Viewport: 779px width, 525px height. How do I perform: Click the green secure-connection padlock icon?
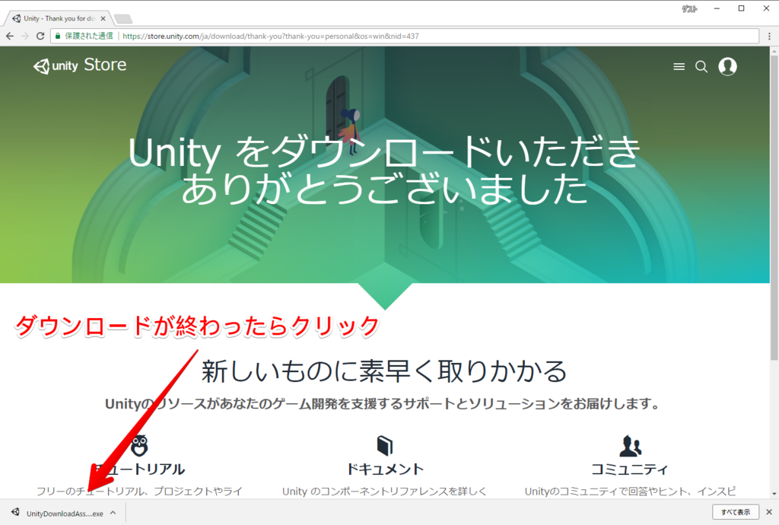(58, 36)
